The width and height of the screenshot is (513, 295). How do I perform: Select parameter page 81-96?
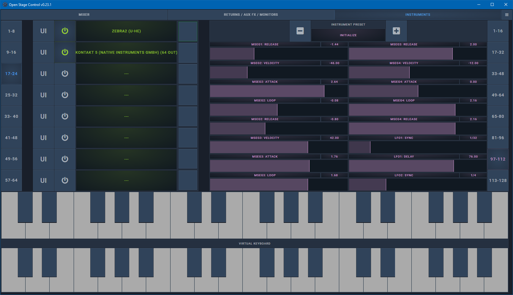pyautogui.click(x=498, y=138)
